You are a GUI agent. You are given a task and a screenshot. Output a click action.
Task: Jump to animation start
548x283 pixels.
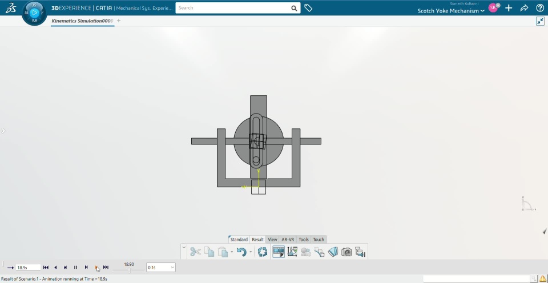pyautogui.click(x=46, y=267)
